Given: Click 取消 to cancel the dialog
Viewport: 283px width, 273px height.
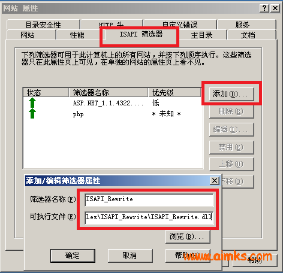Looking at the screenshot, I should pyautogui.click(x=130, y=256).
